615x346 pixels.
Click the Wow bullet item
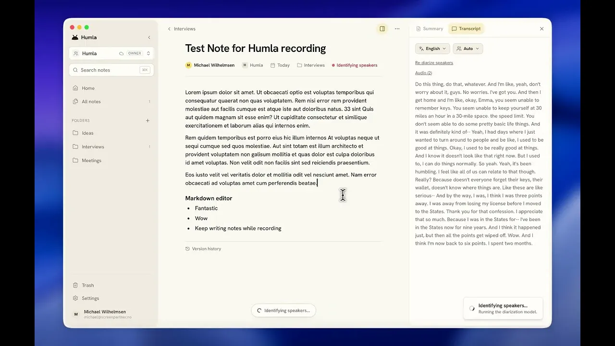click(x=201, y=218)
